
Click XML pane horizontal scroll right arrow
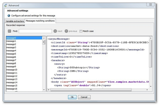click(147, 90)
